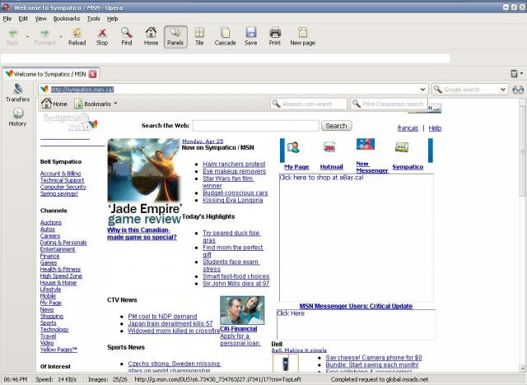Click the Reload toolbar icon
The height and width of the screenshot is (385, 527).
coord(77,36)
